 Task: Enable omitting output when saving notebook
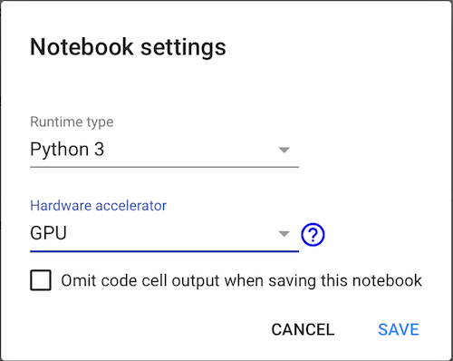(x=41, y=280)
